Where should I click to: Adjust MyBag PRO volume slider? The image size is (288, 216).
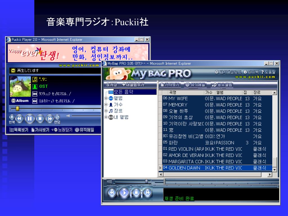coord(146,181)
